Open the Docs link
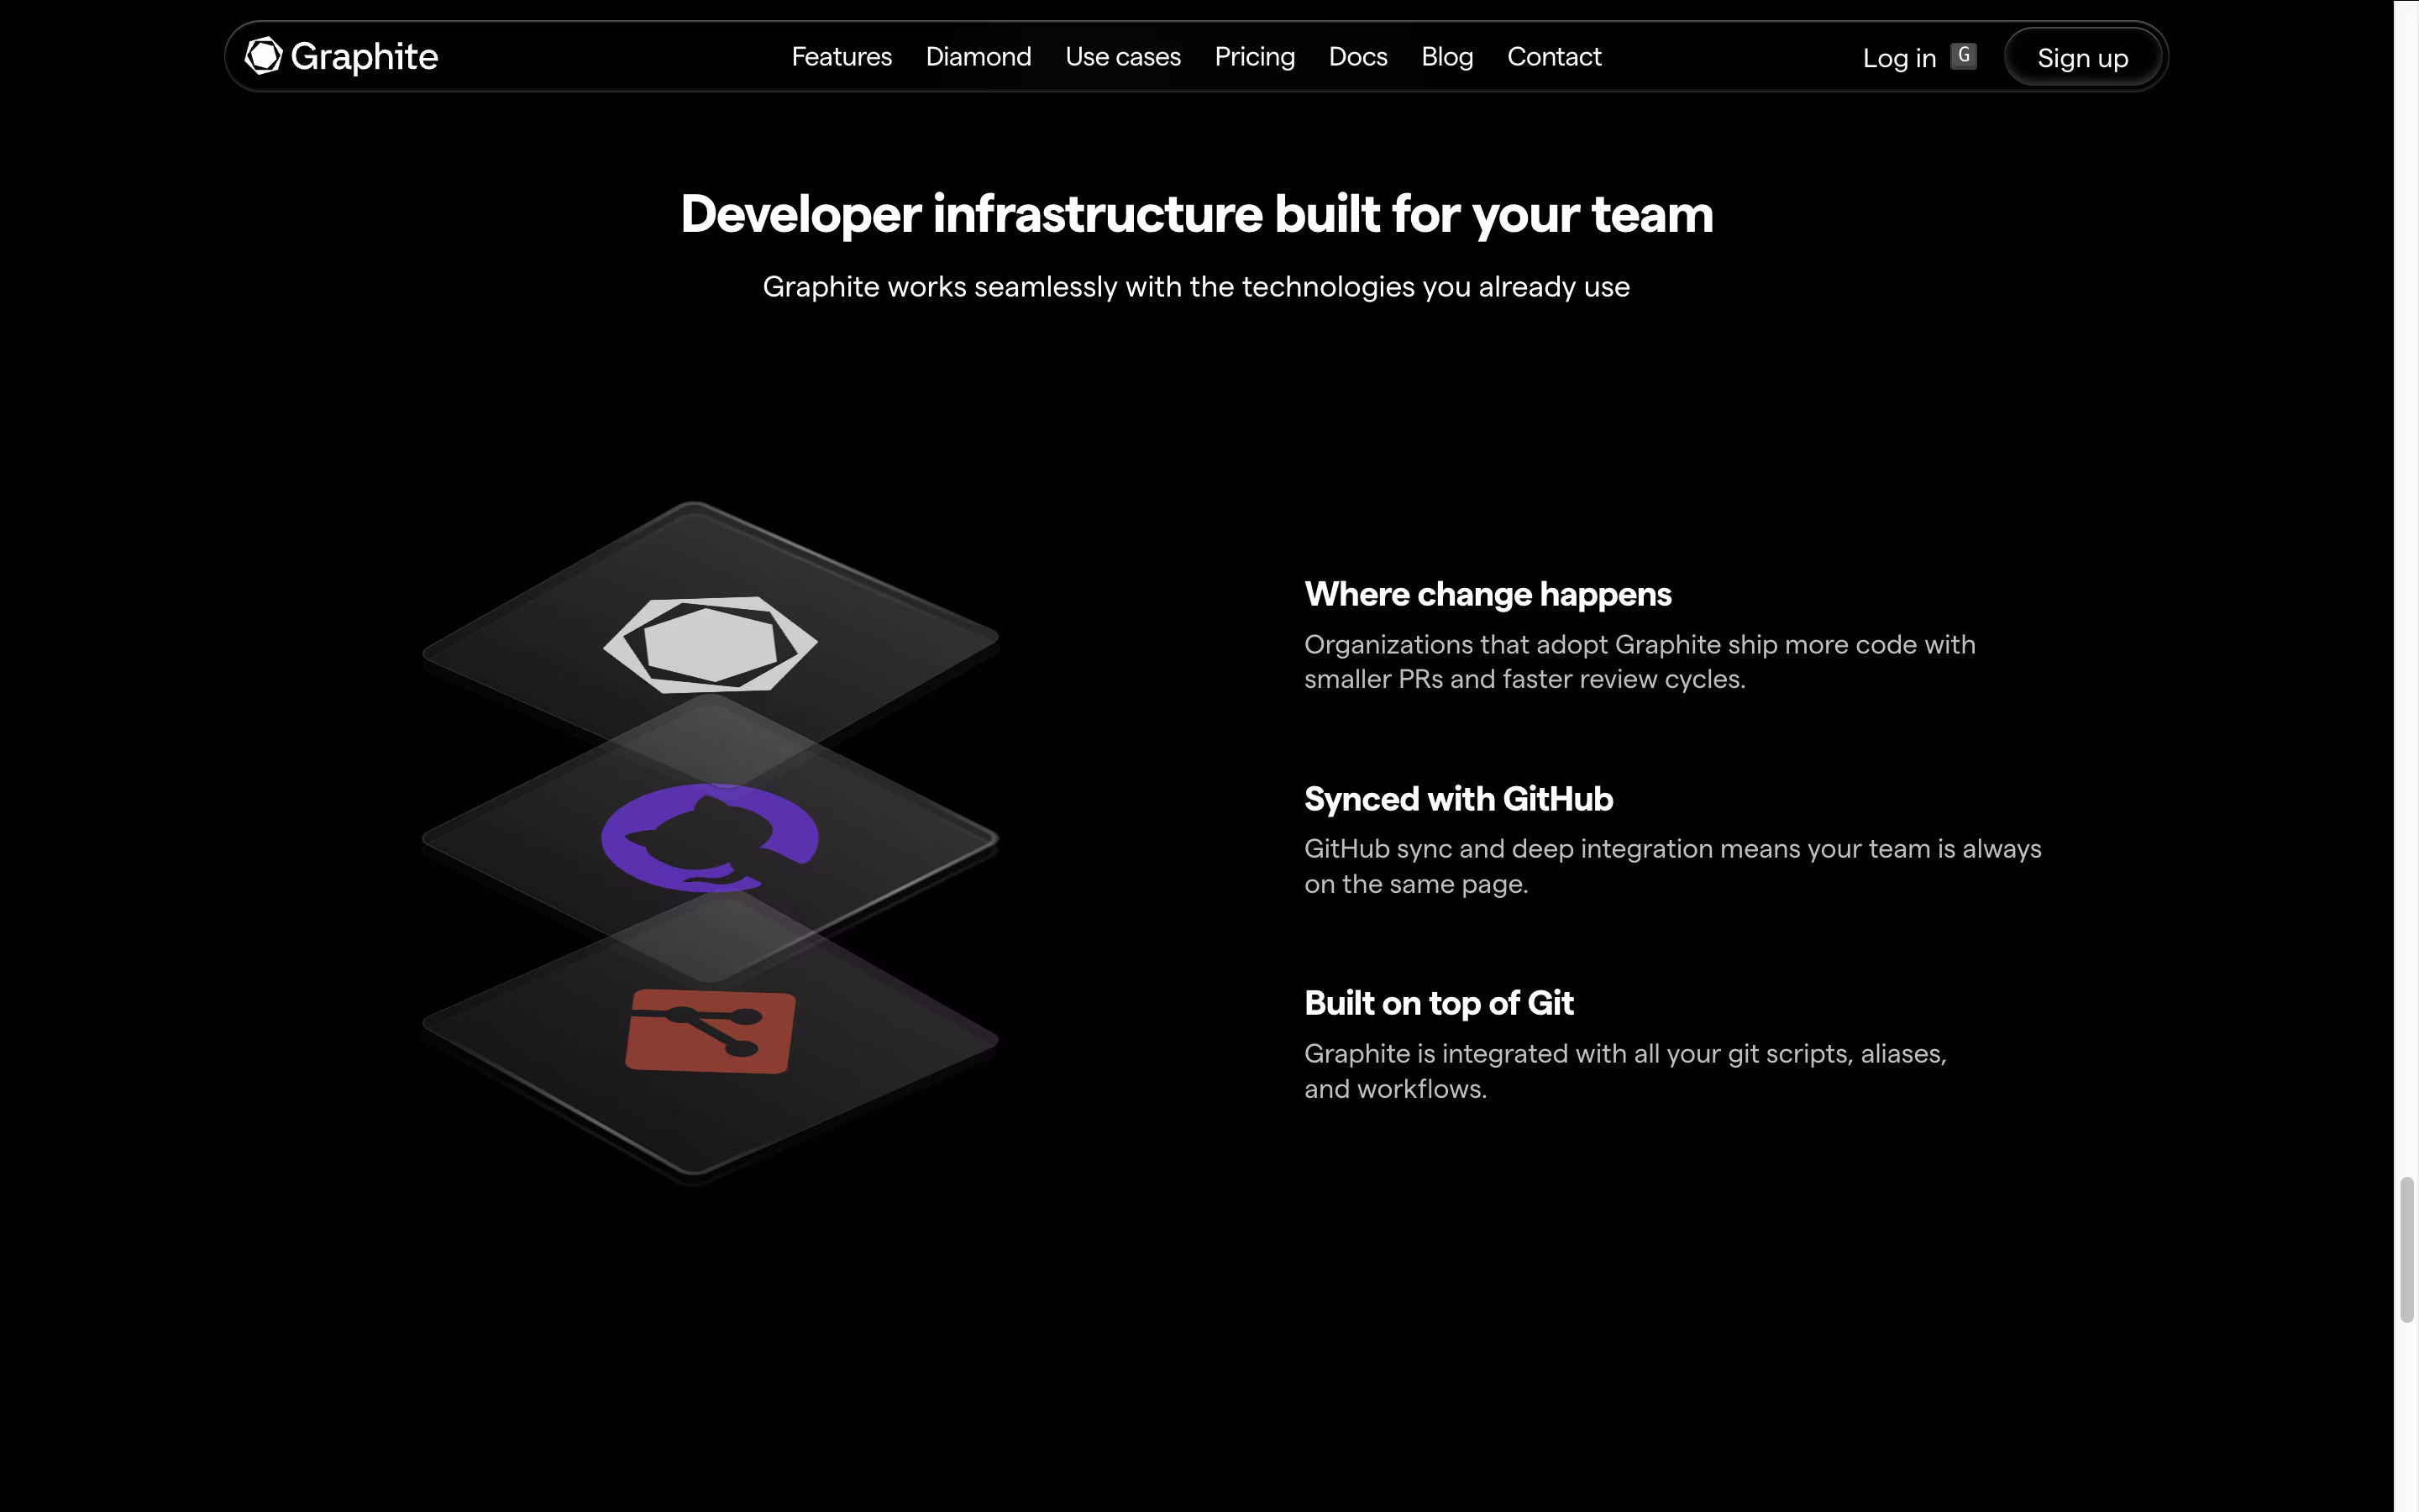Screen dimensions: 2419x1512 (1358, 57)
